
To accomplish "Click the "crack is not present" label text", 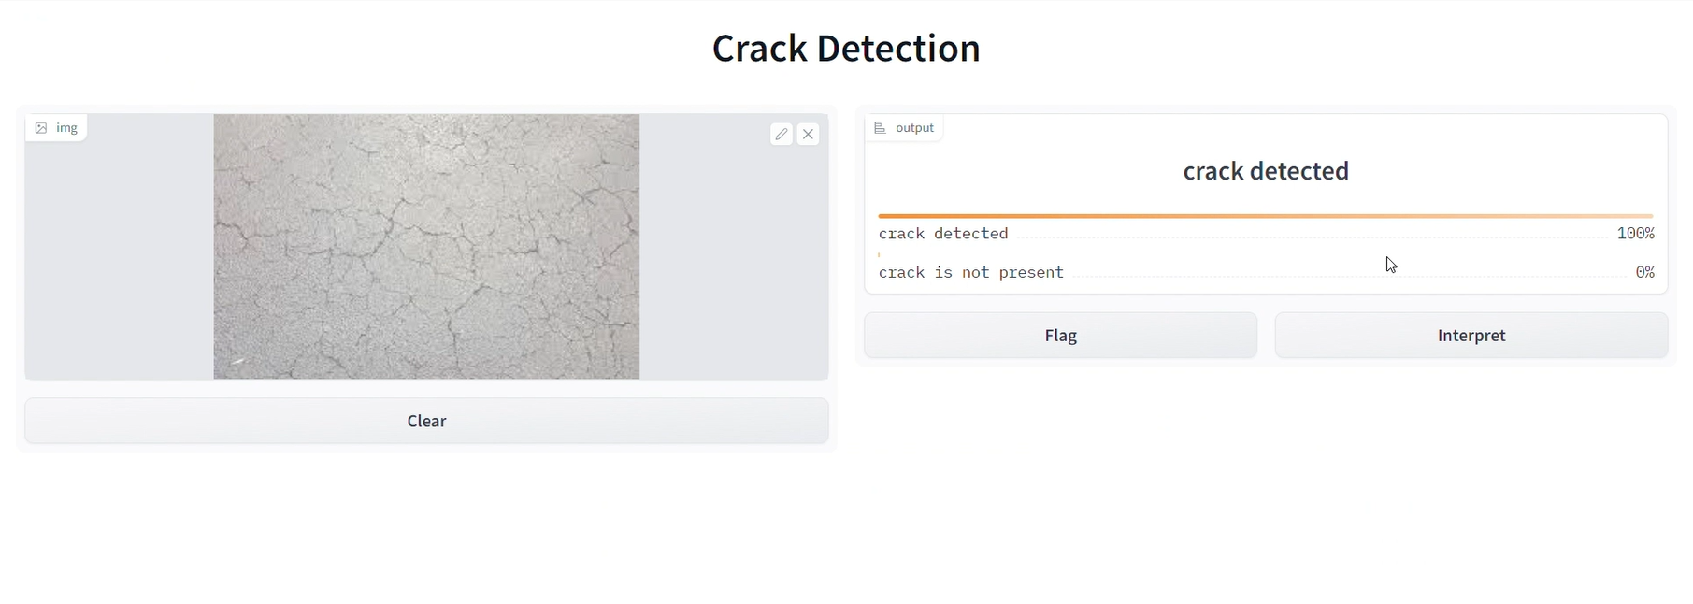I will coord(970,272).
